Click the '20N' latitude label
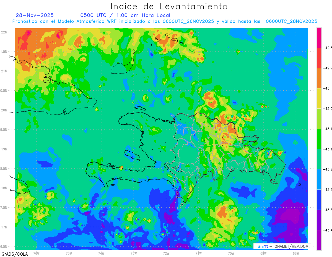The height and width of the screenshot is (257, 332). click(x=4, y=110)
